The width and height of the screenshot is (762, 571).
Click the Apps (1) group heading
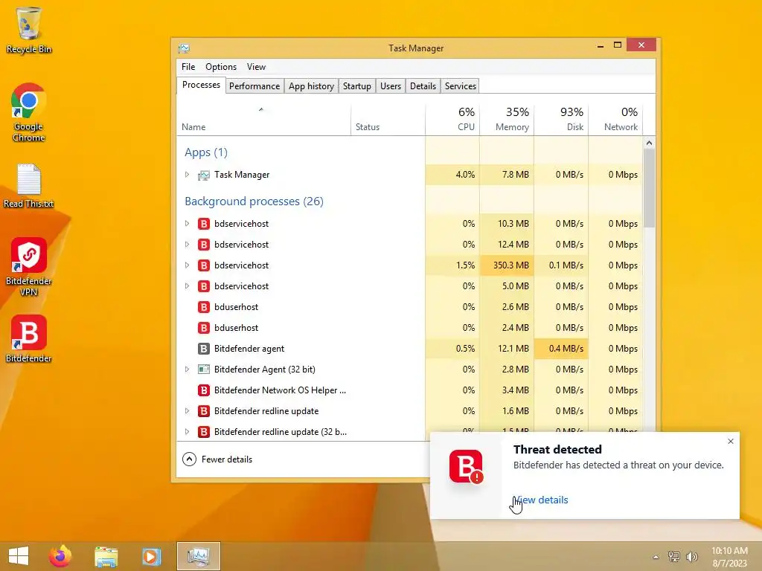pos(206,152)
